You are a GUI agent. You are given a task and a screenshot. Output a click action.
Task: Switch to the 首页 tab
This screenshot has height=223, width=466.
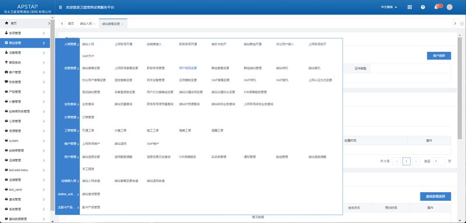tap(70, 24)
